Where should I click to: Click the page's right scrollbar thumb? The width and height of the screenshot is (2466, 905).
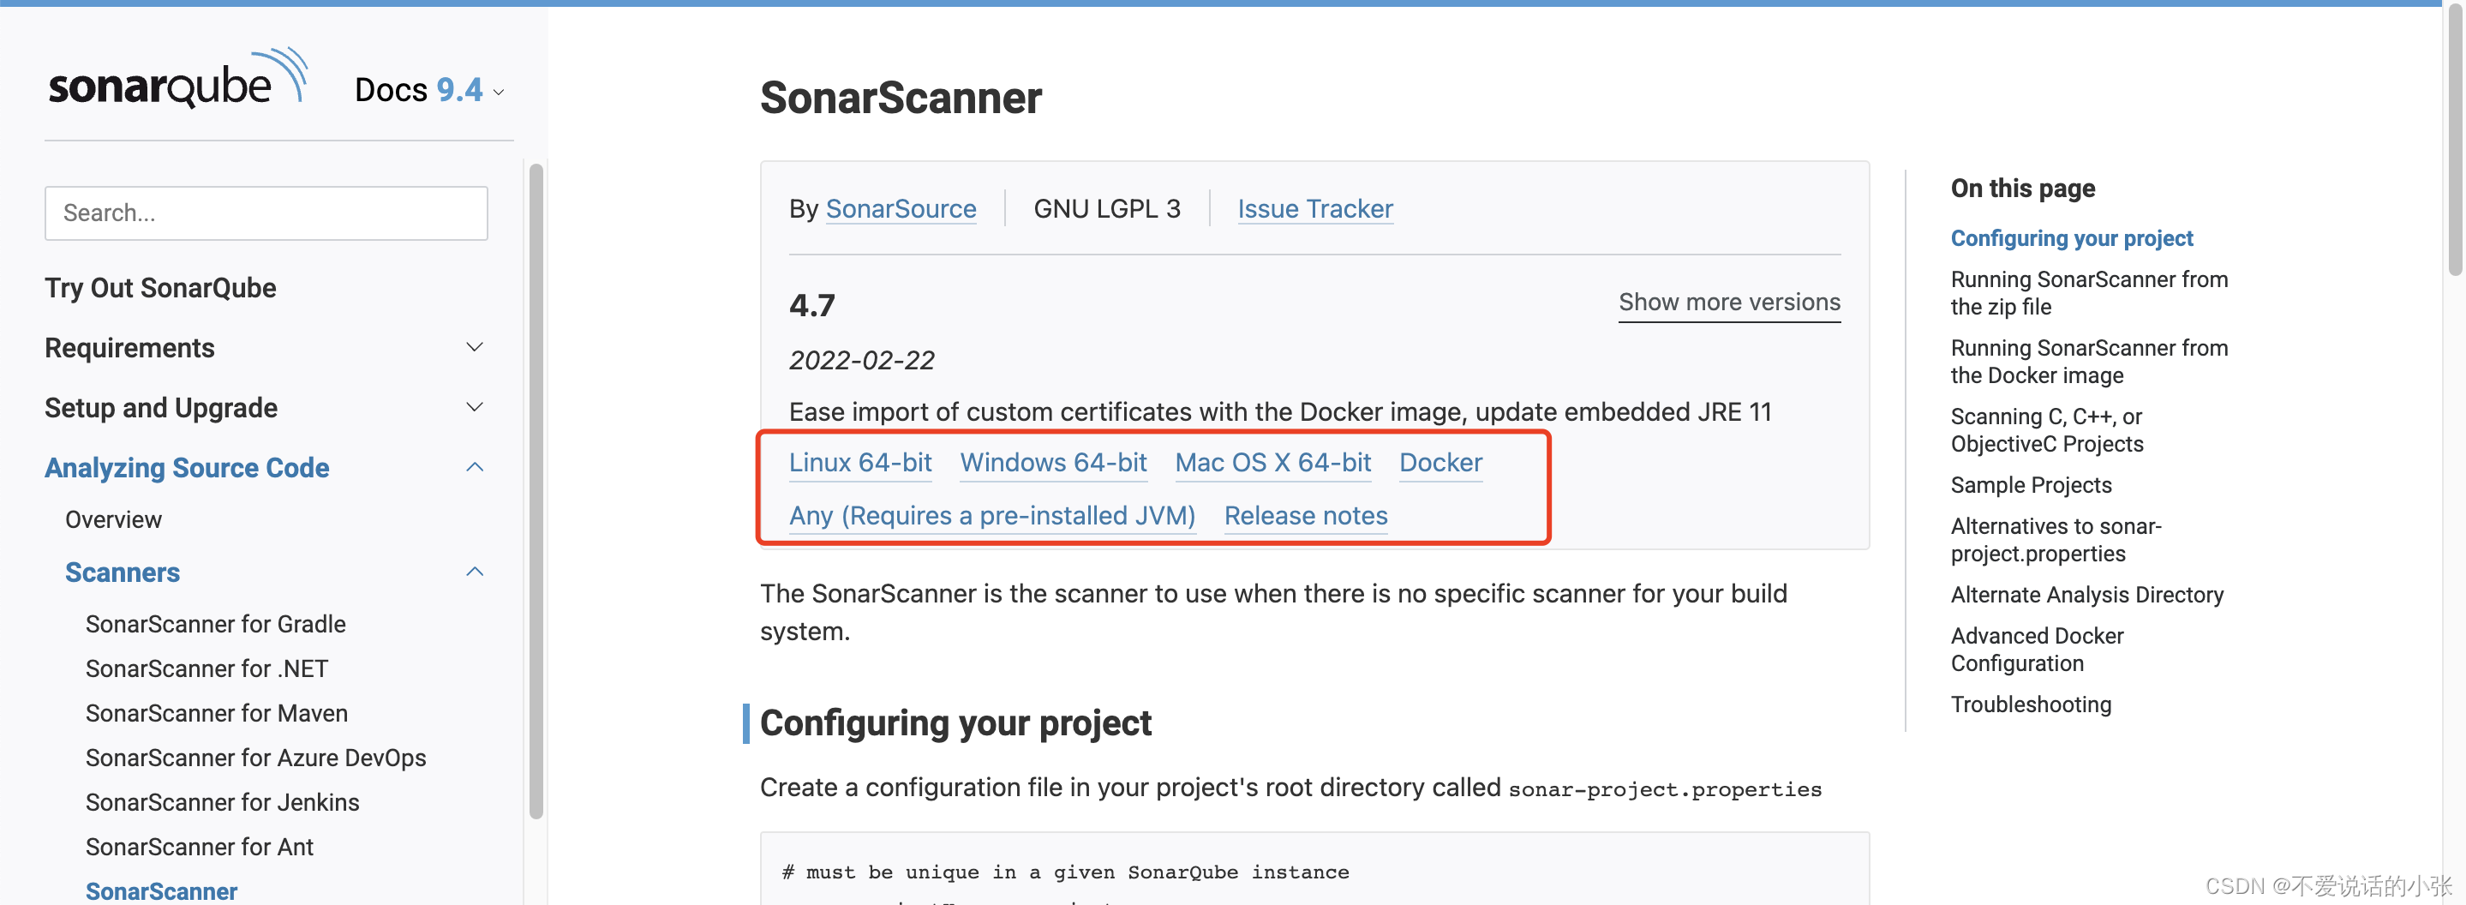2457,141
